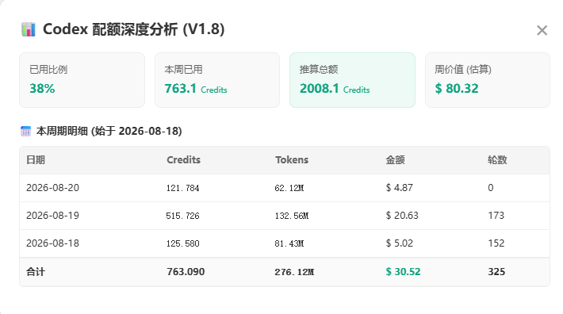The width and height of the screenshot is (563, 314).
Task: Click the $ 5.02 amount
Action: click(400, 243)
